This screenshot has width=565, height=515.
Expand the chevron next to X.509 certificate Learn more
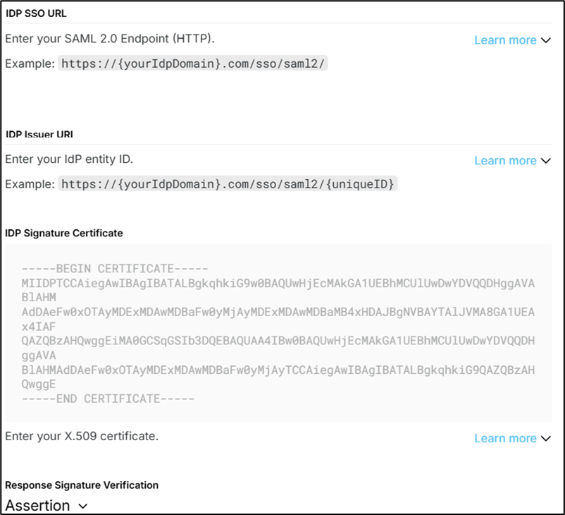coord(546,438)
